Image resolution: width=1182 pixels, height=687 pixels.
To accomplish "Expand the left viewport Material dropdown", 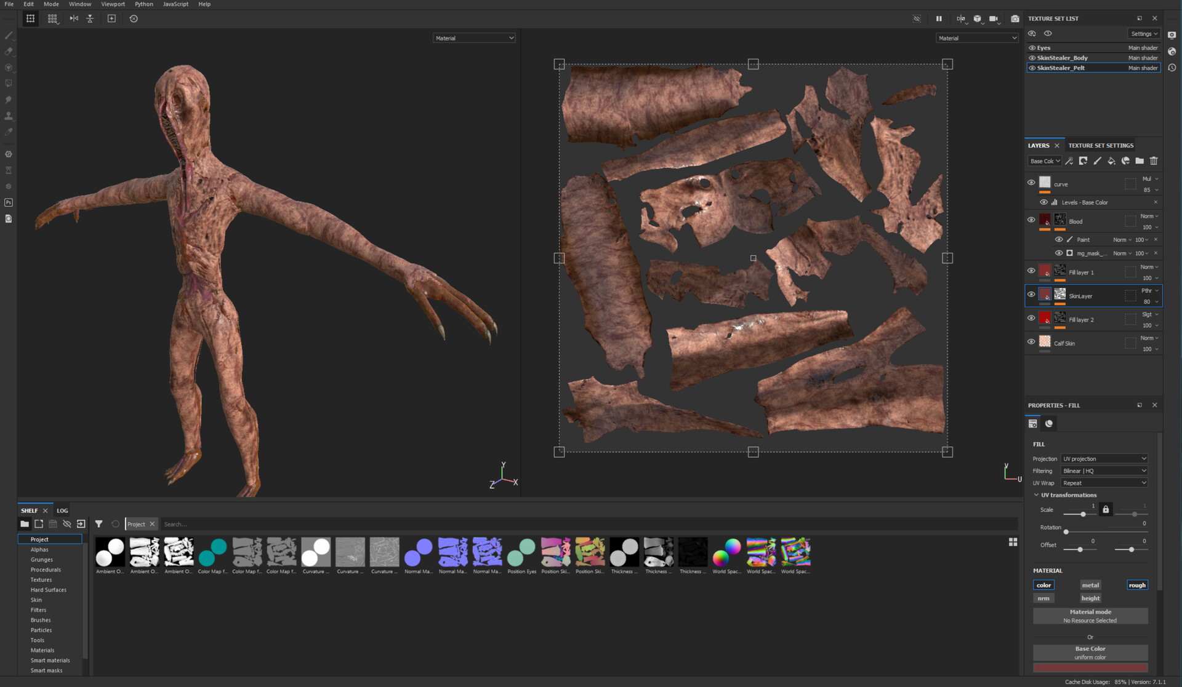I will click(x=474, y=38).
